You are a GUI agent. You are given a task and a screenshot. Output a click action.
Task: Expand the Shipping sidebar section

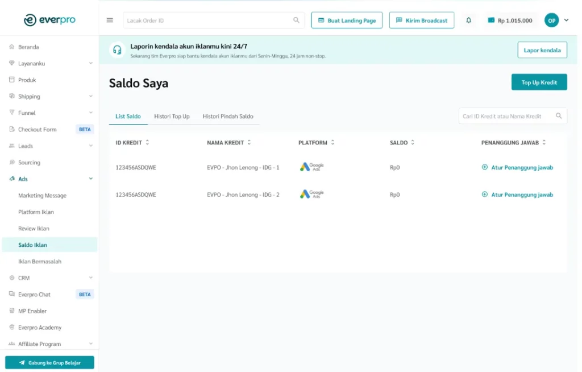(90, 97)
